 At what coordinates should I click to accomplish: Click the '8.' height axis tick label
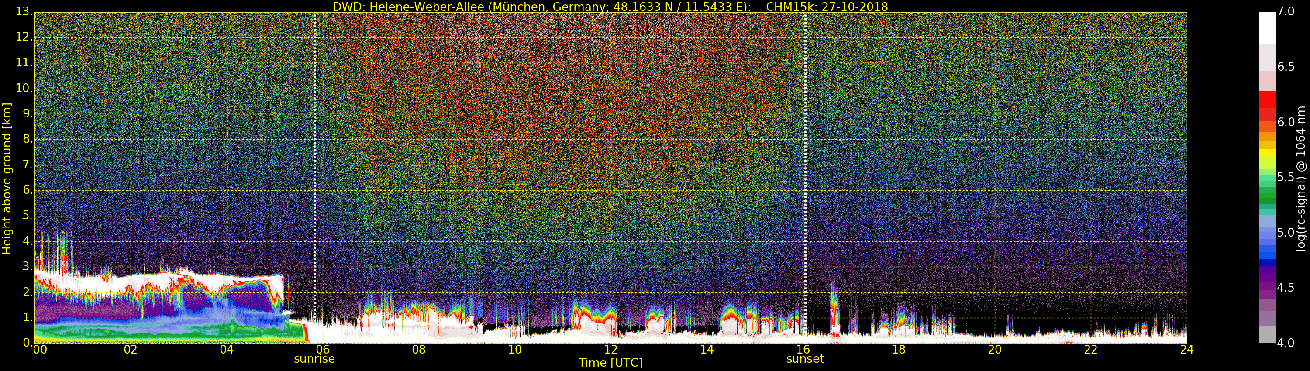coord(28,139)
